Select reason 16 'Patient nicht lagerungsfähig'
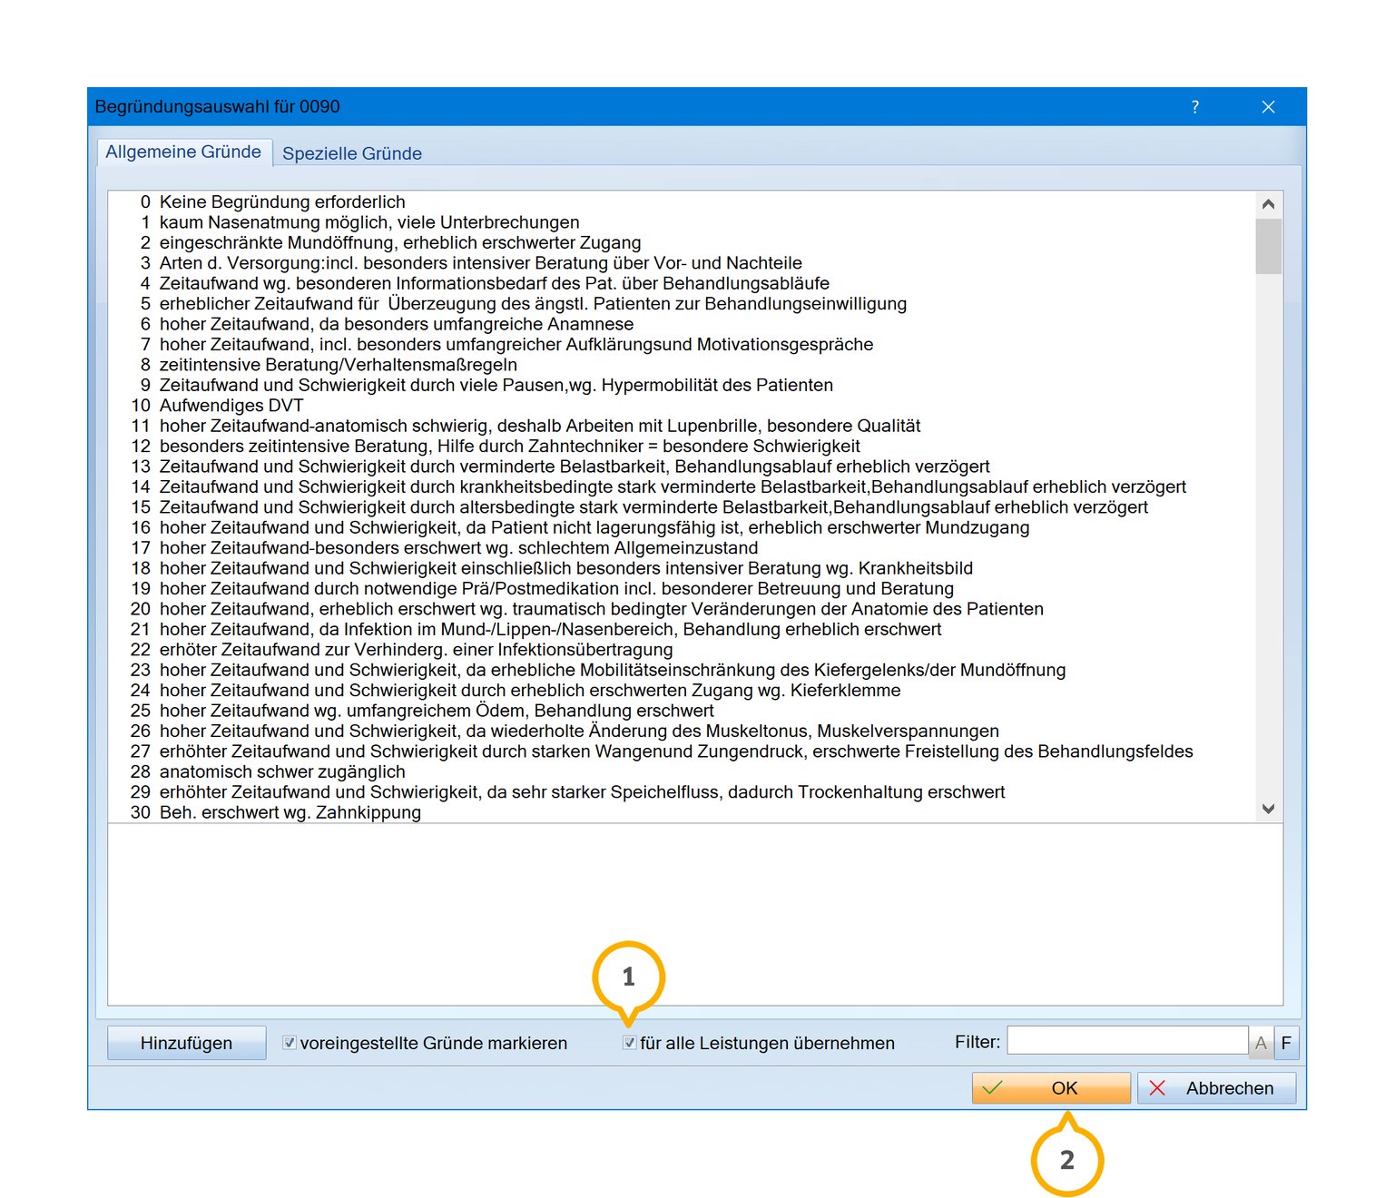The width and height of the screenshot is (1395, 1198). [681, 527]
